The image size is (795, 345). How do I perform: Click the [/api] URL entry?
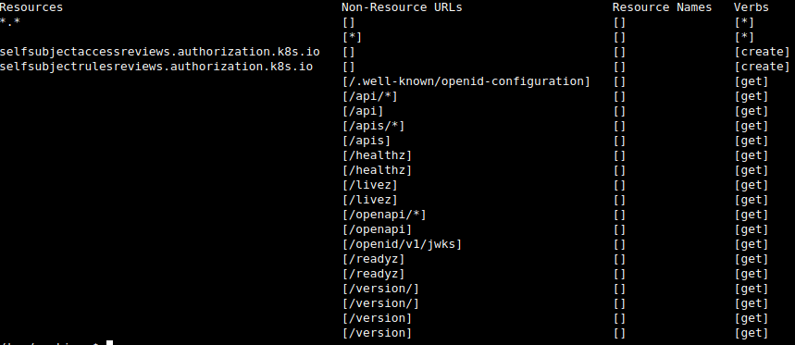tap(363, 111)
